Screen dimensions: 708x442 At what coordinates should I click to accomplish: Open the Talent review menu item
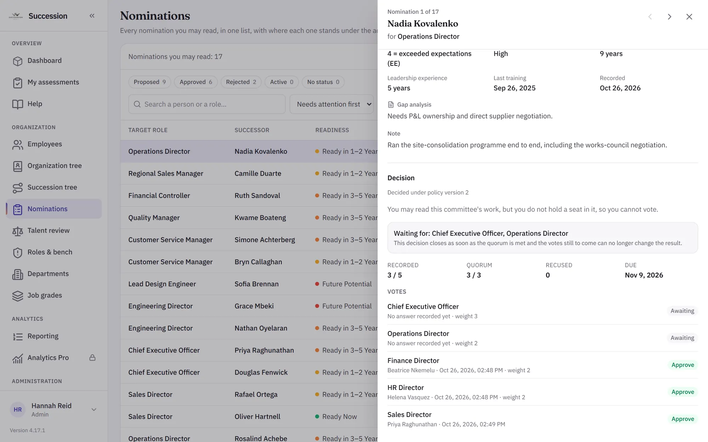(54, 231)
